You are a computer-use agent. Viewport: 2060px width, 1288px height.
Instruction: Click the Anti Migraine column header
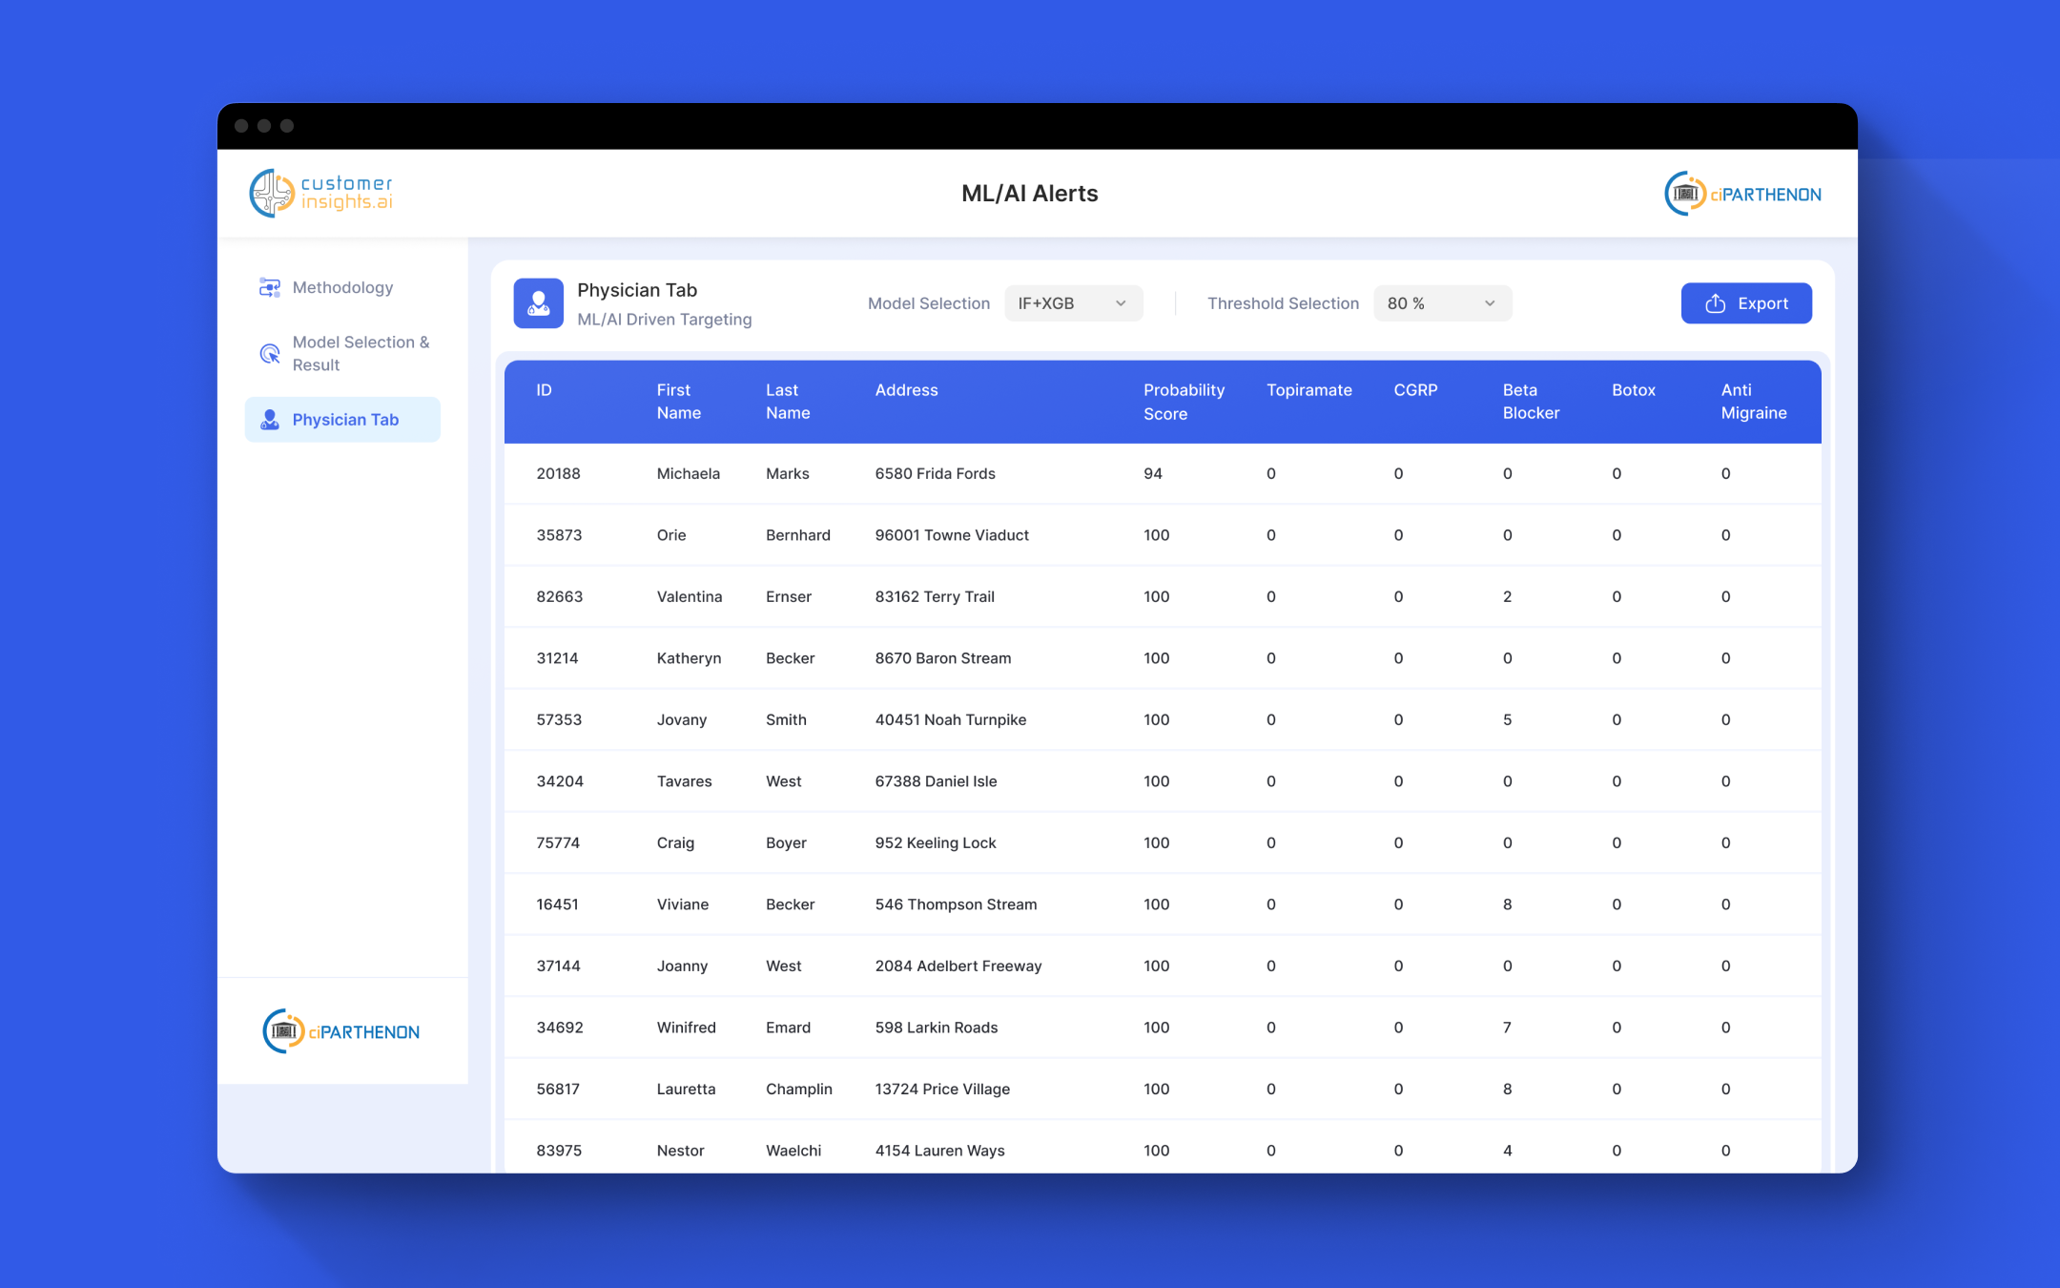[x=1753, y=402]
